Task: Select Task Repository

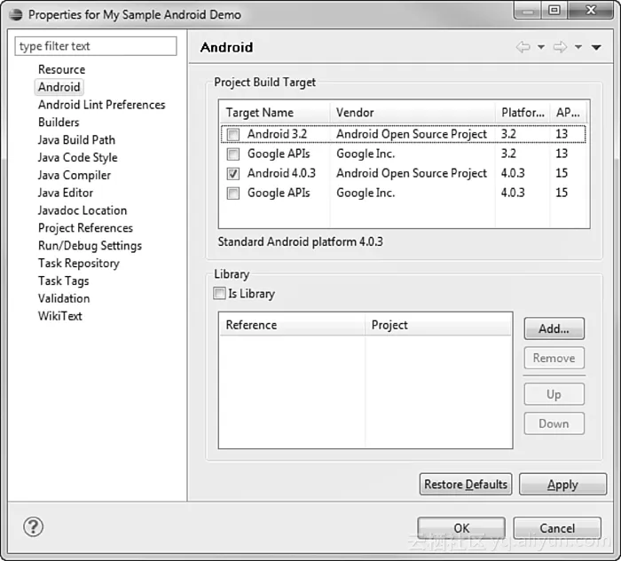Action: pos(78,263)
